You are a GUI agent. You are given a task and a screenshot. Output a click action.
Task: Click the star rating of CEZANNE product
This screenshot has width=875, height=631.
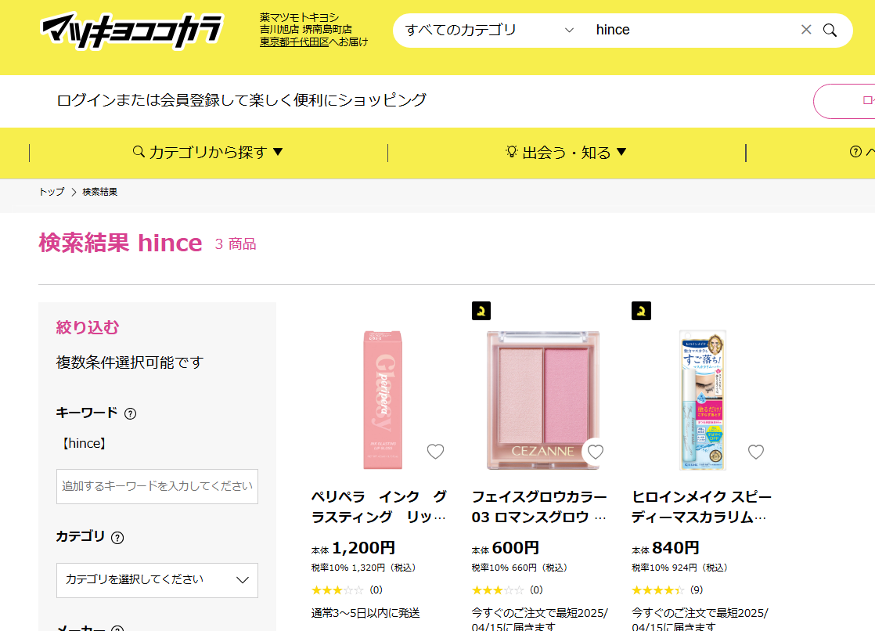pyautogui.click(x=497, y=590)
